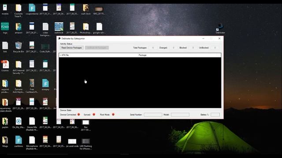Close the Debloater window
This screenshot has height=158, width=282.
[219, 38]
